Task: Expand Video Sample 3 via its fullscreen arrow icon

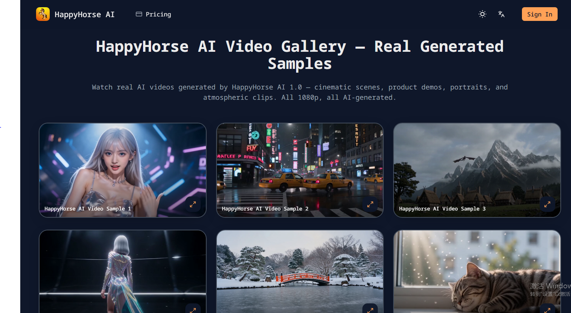Action: coord(548,204)
